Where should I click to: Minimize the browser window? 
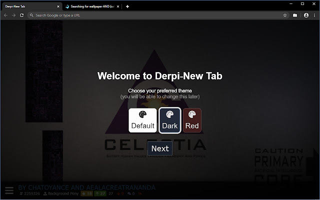click(x=291, y=4)
